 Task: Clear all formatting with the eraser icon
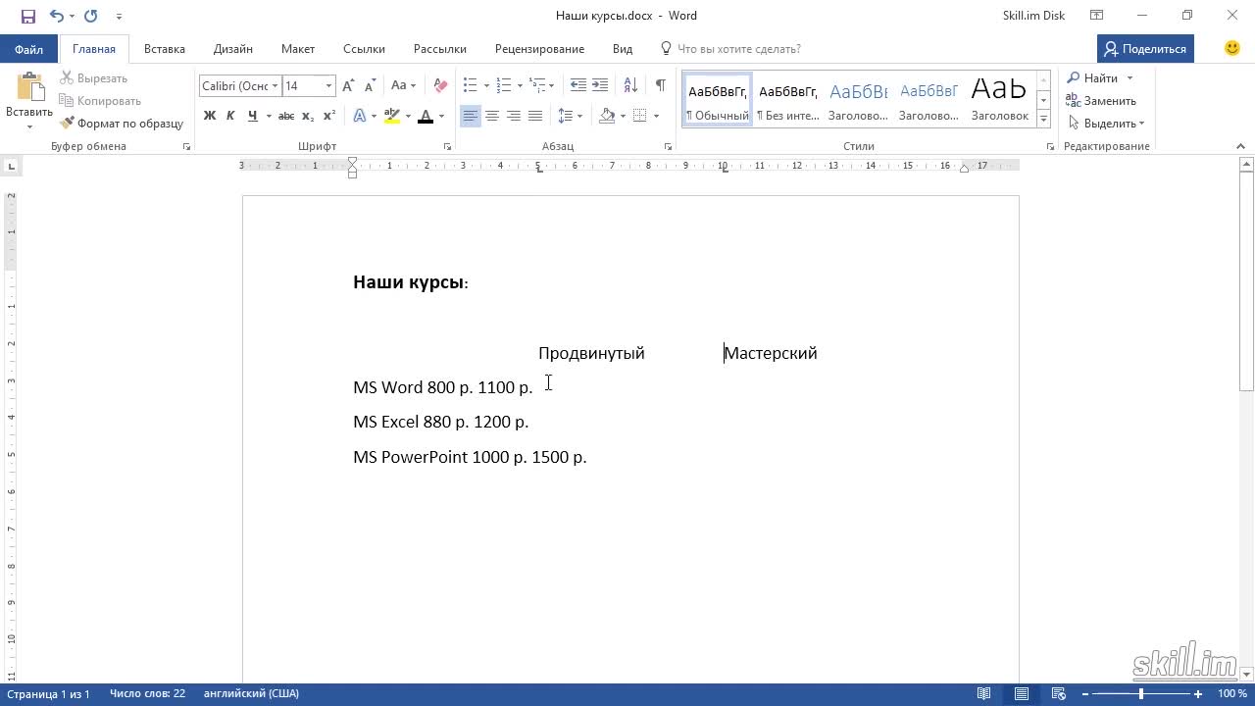coord(440,86)
